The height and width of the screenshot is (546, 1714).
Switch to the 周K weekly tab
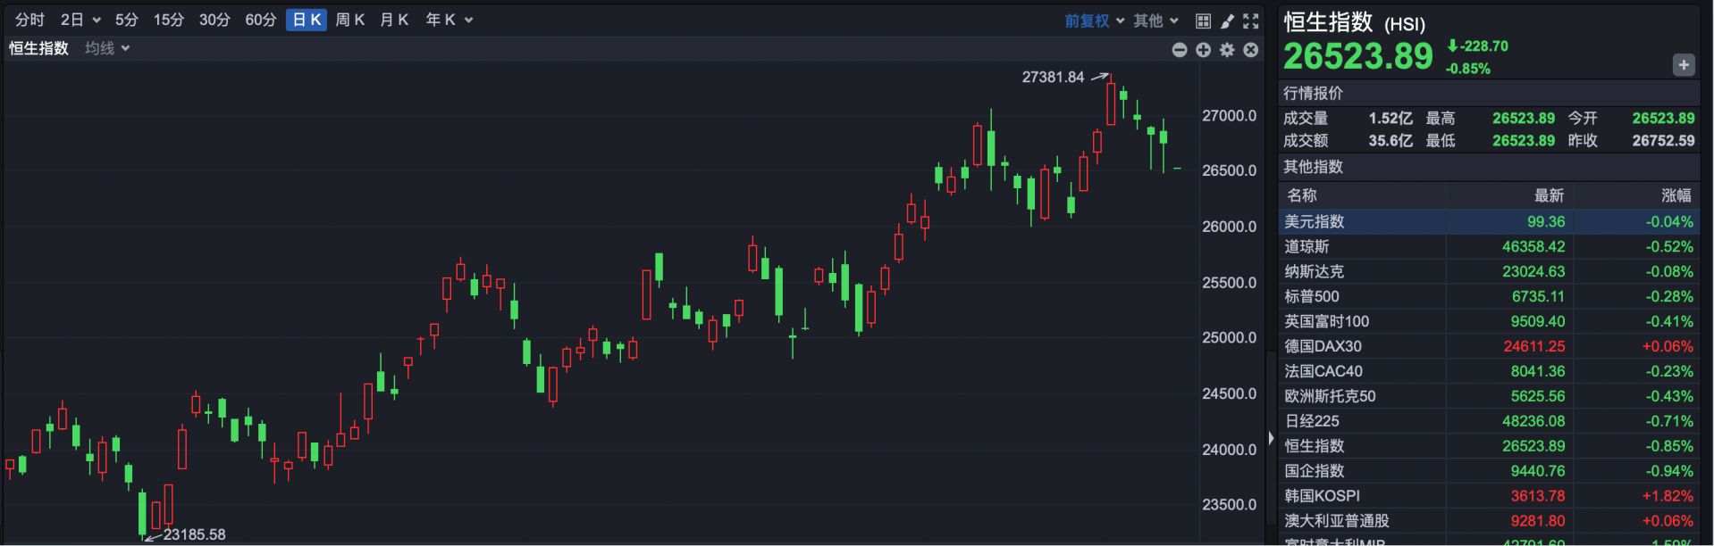pos(349,20)
